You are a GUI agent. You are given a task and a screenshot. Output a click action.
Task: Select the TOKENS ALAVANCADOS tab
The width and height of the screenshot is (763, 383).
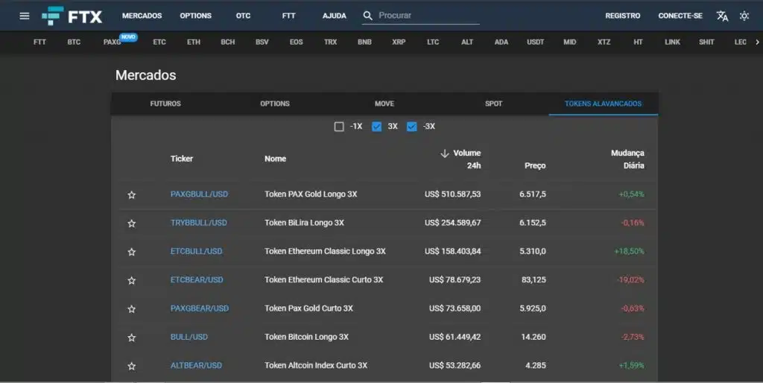603,104
